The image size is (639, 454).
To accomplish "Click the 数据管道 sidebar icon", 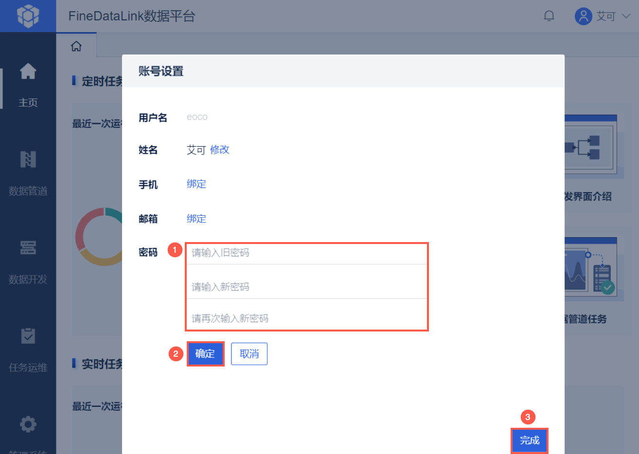I will pos(28,159).
